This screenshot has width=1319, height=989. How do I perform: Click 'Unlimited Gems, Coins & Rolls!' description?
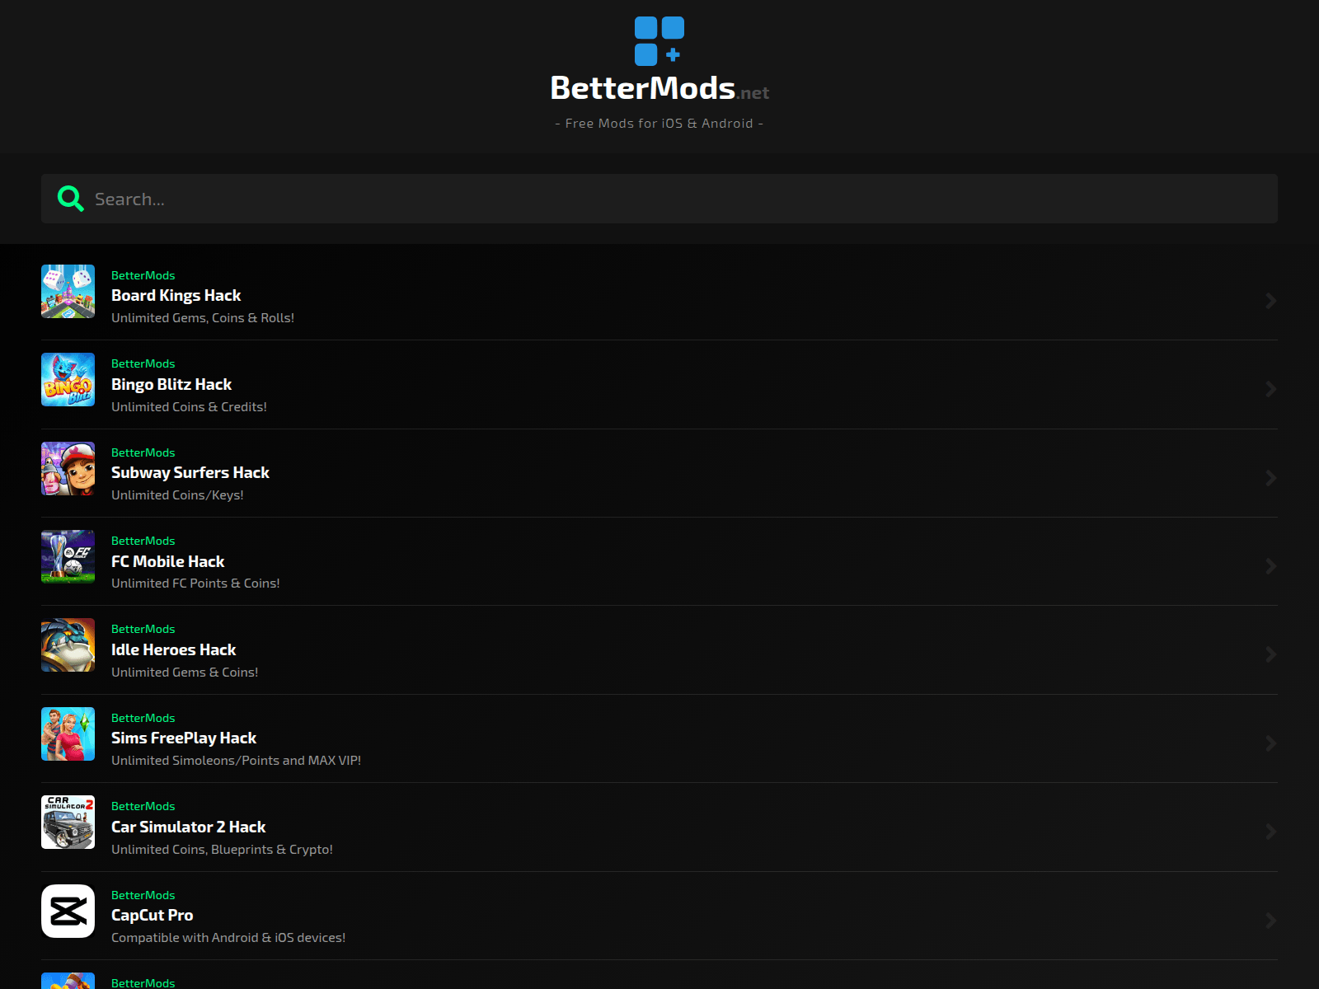point(203,318)
